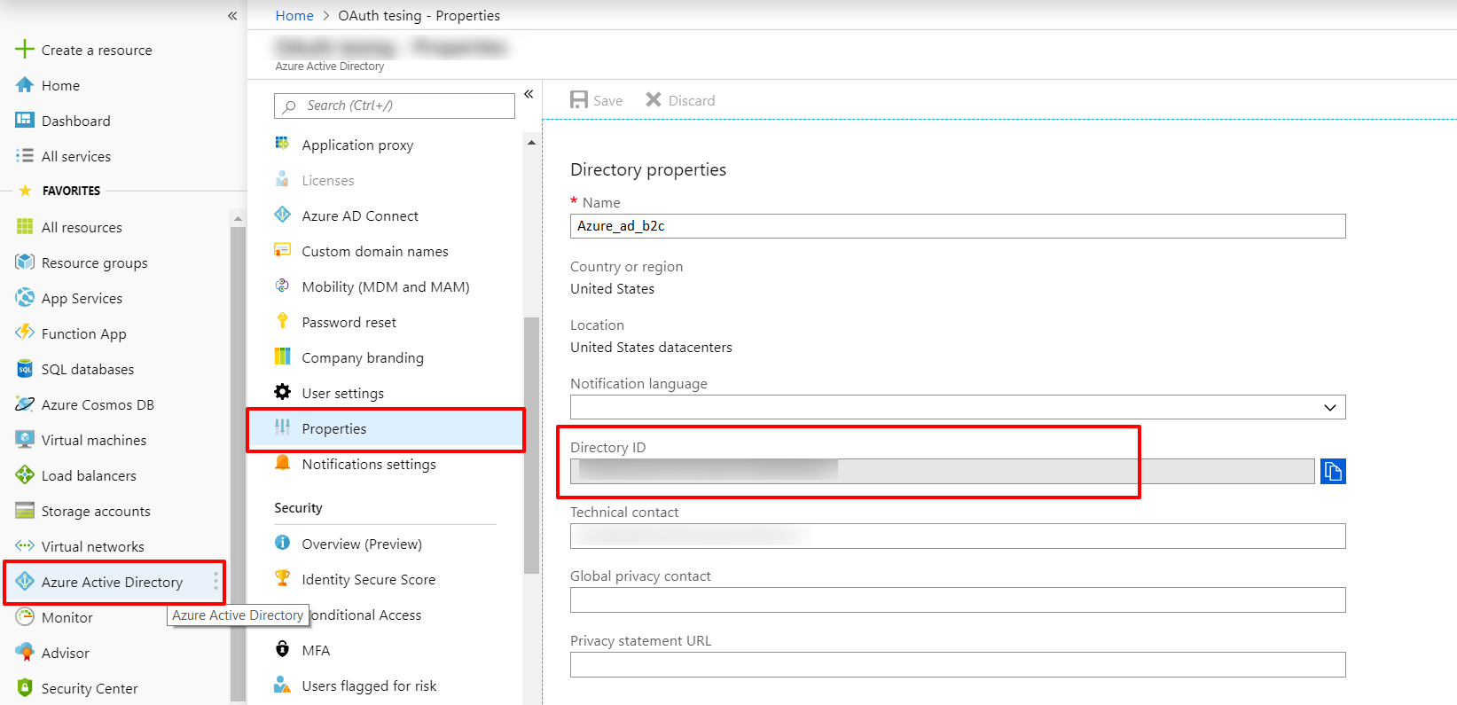Open the Dashboard icon in the sidebar

coord(25,121)
